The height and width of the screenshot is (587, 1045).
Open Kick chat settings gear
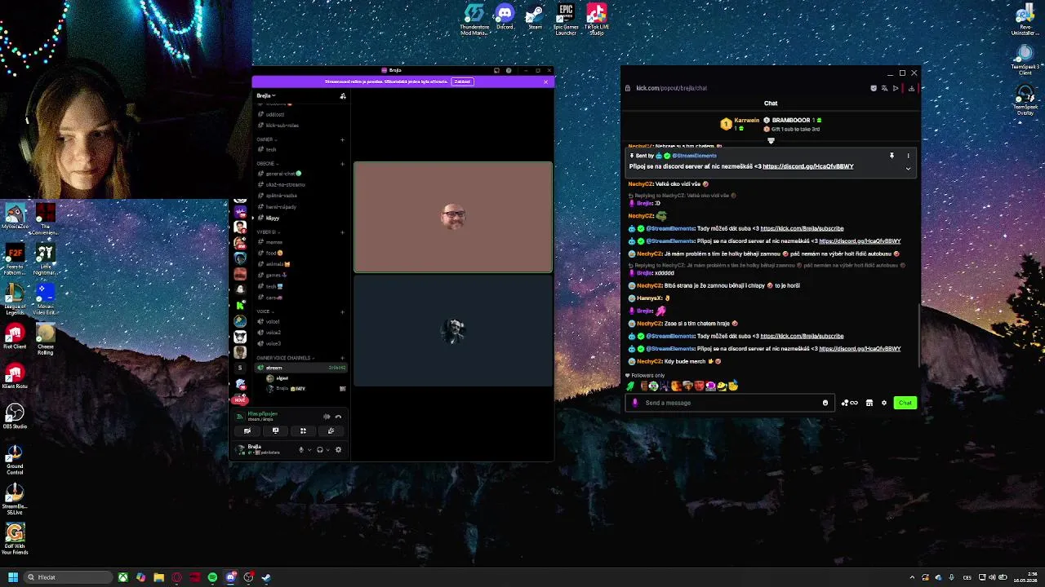(x=884, y=403)
